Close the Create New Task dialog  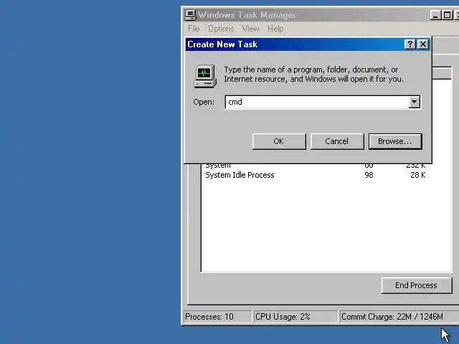423,44
